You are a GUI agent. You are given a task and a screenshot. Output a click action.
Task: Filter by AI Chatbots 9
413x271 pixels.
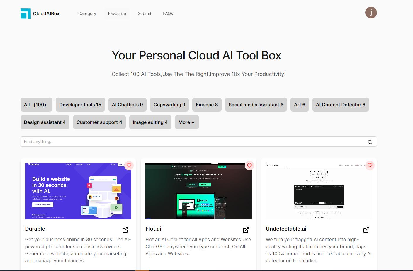pyautogui.click(x=128, y=105)
